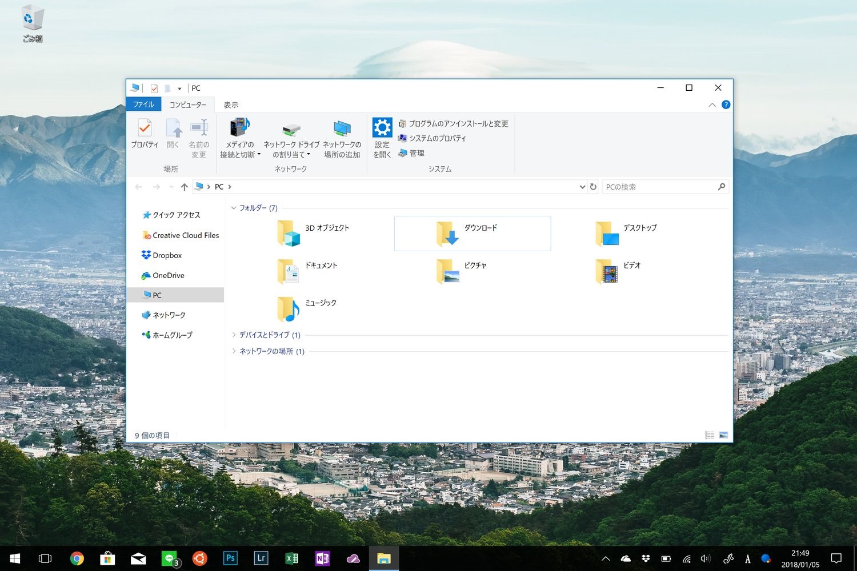857x571 pixels.
Task: Open the Windows Start menu
Action: [15, 558]
